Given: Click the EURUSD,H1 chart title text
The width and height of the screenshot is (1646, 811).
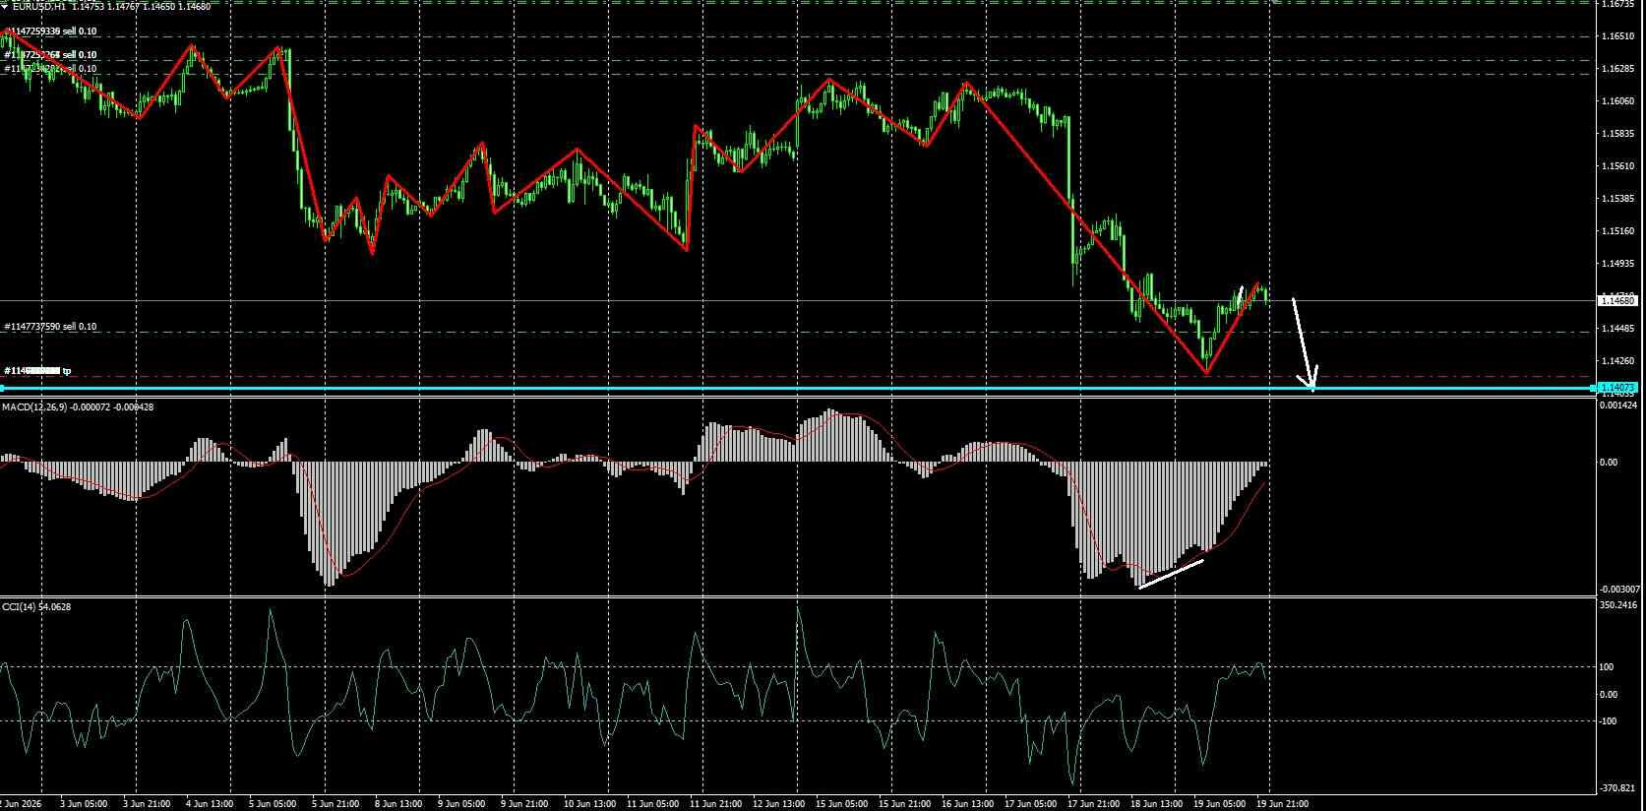Looking at the screenshot, I should (x=39, y=6).
